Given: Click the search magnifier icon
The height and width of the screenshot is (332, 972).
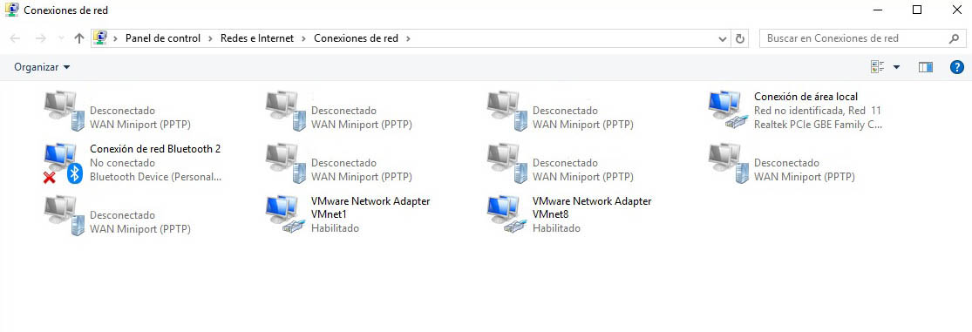Looking at the screenshot, I should pos(954,38).
